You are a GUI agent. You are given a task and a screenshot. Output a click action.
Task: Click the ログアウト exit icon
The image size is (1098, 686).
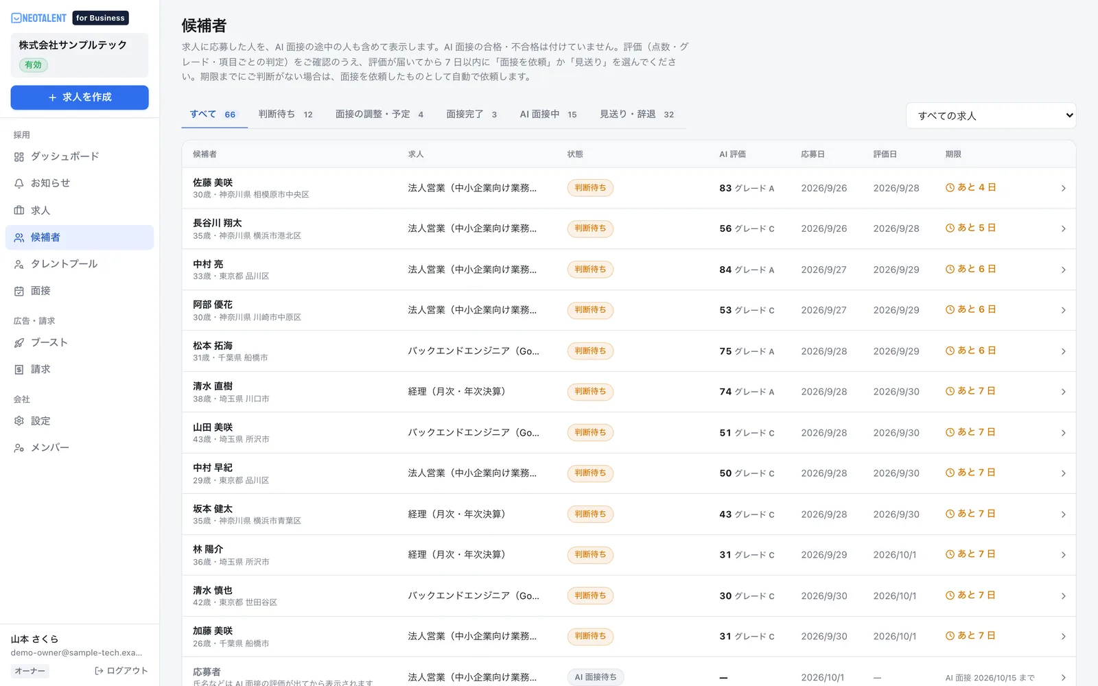pyautogui.click(x=99, y=671)
